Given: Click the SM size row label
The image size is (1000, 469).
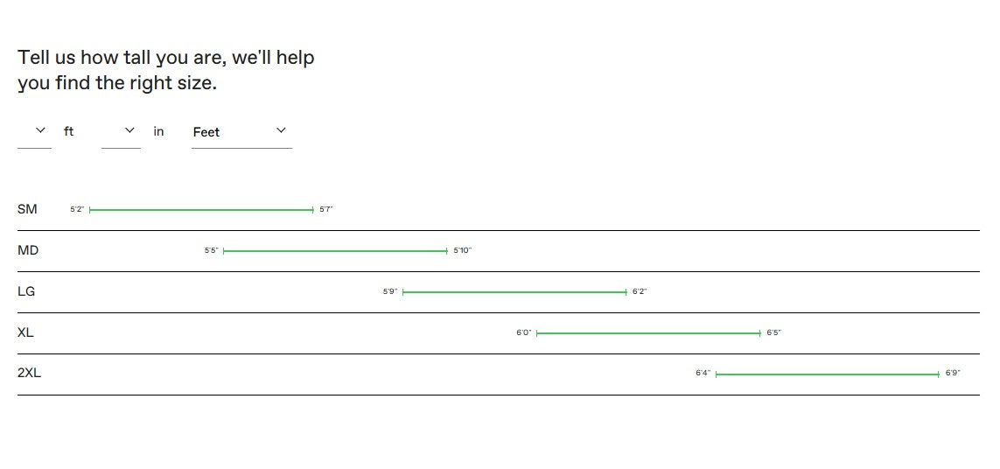Looking at the screenshot, I should (x=27, y=209).
